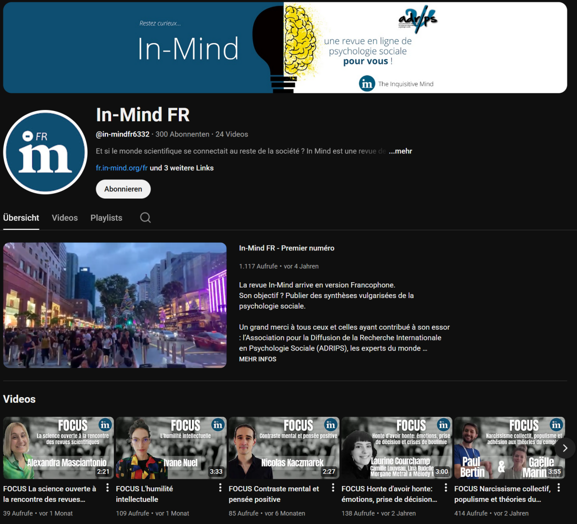Expand channel description with ...mehr

(x=400, y=151)
